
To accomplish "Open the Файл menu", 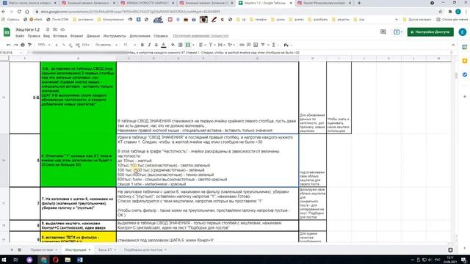I will point(20,36).
